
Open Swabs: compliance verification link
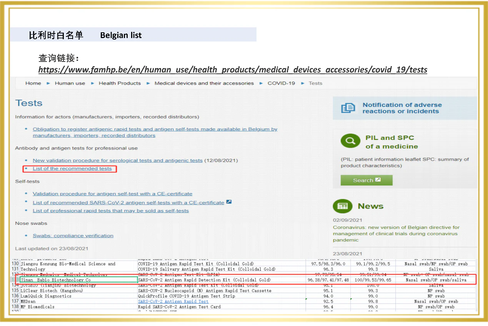click(73, 236)
